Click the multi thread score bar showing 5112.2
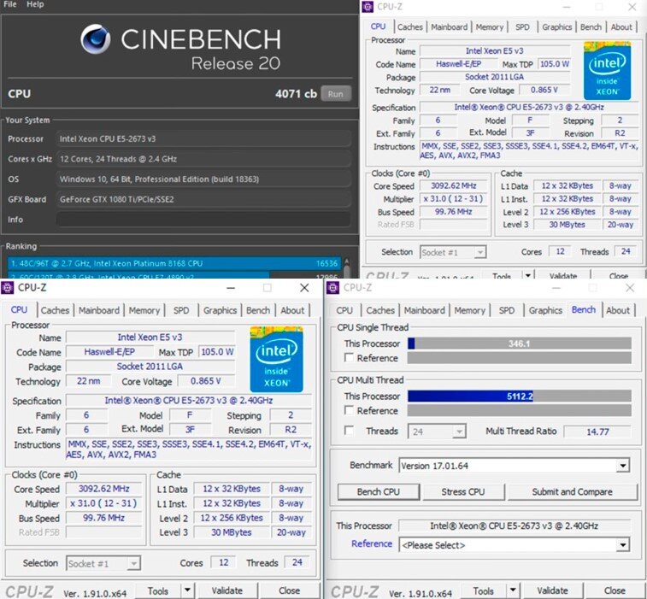 (x=519, y=396)
